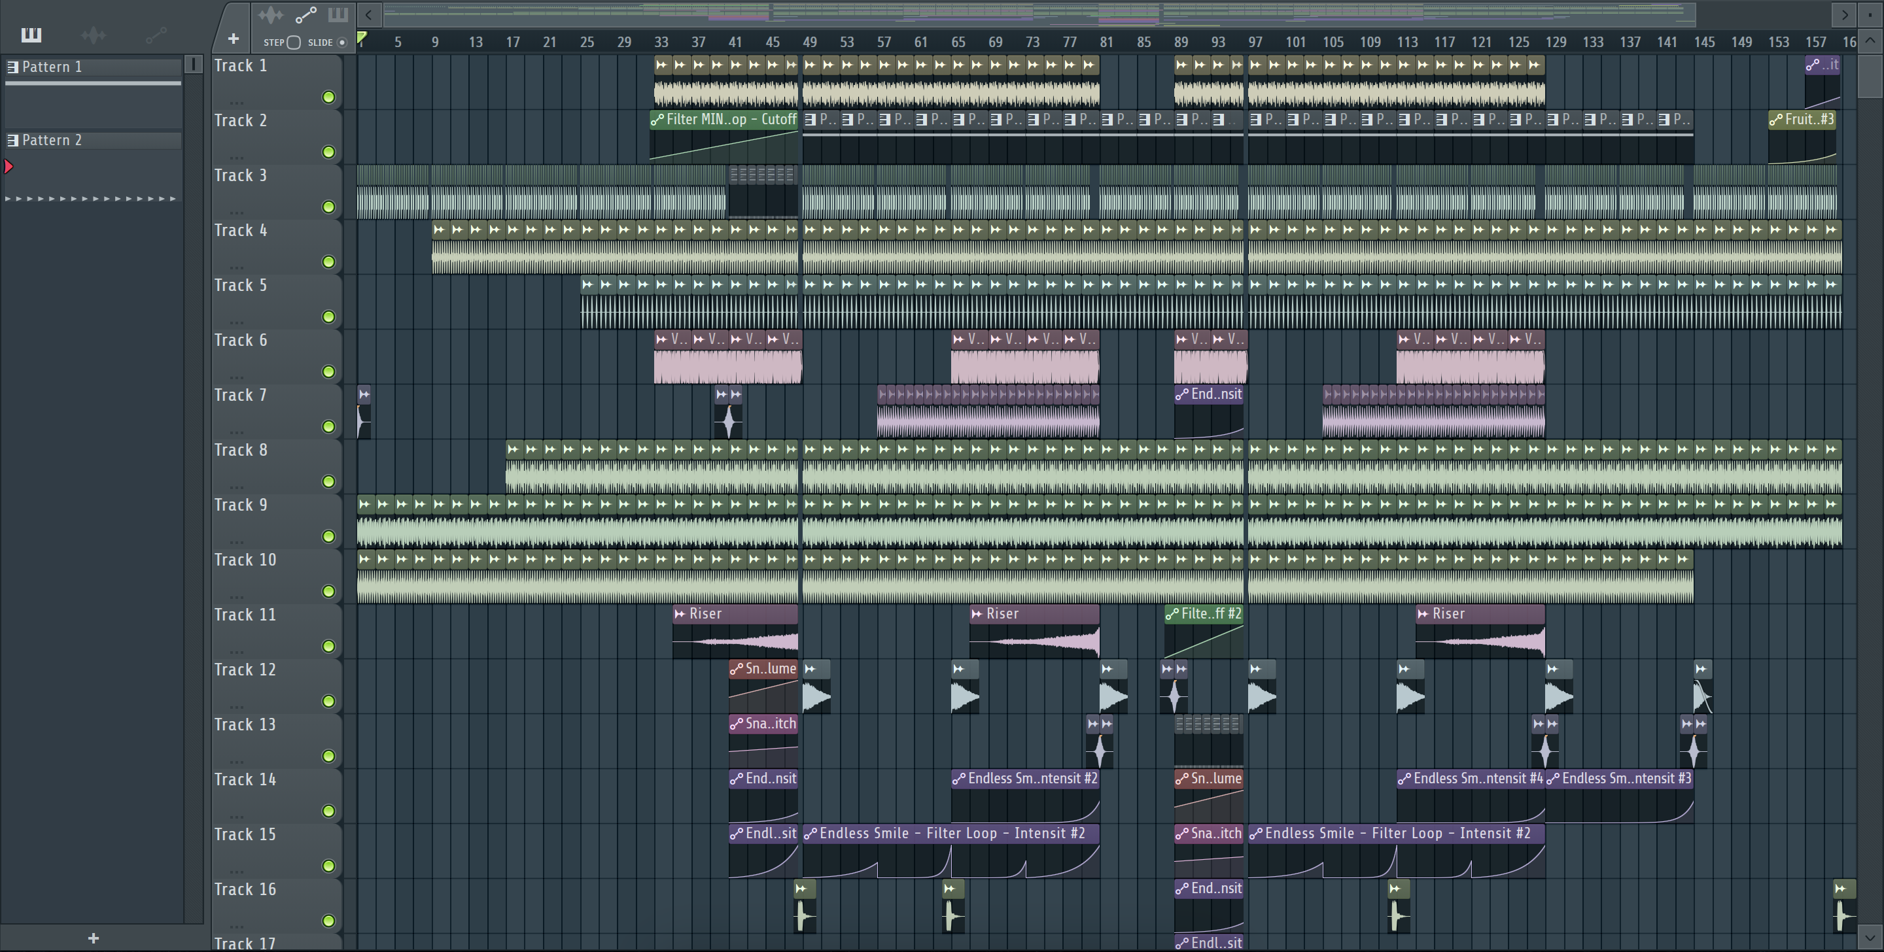This screenshot has width=1884, height=952.
Task: Mute Track 8 with its green light
Action: point(329,481)
